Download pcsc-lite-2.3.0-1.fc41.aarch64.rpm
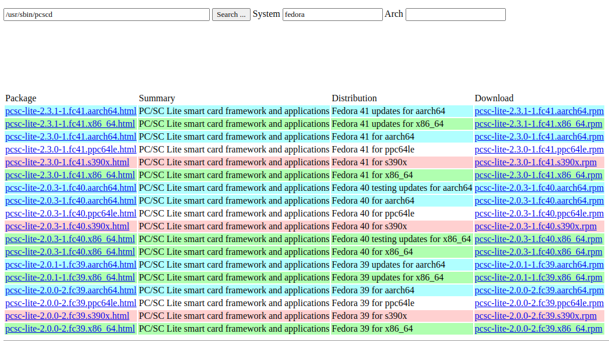 pos(539,137)
